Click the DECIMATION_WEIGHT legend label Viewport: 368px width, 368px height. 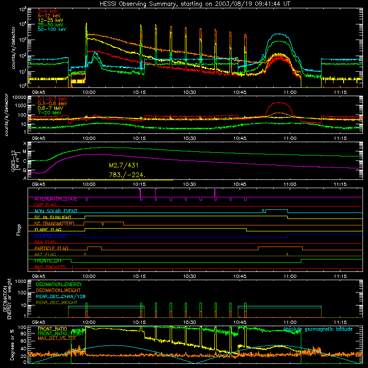click(x=58, y=290)
